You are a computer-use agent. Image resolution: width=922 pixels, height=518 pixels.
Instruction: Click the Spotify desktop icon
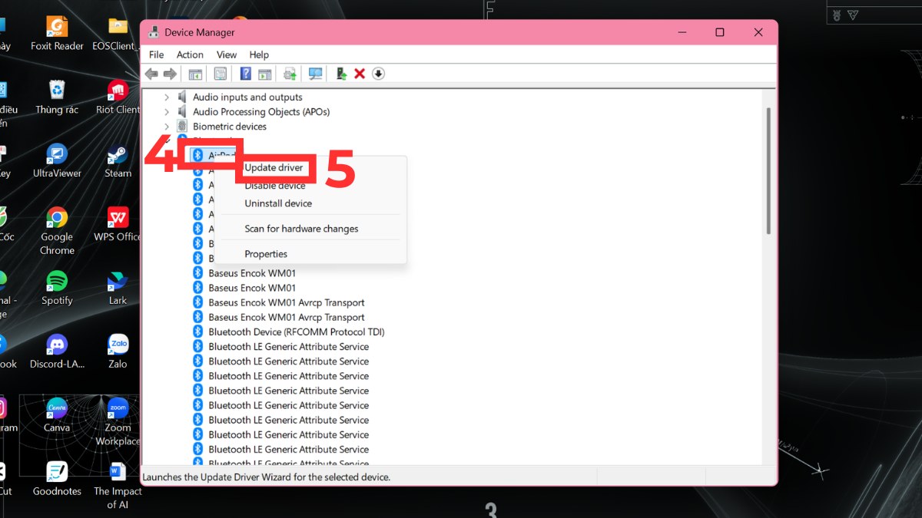(57, 288)
